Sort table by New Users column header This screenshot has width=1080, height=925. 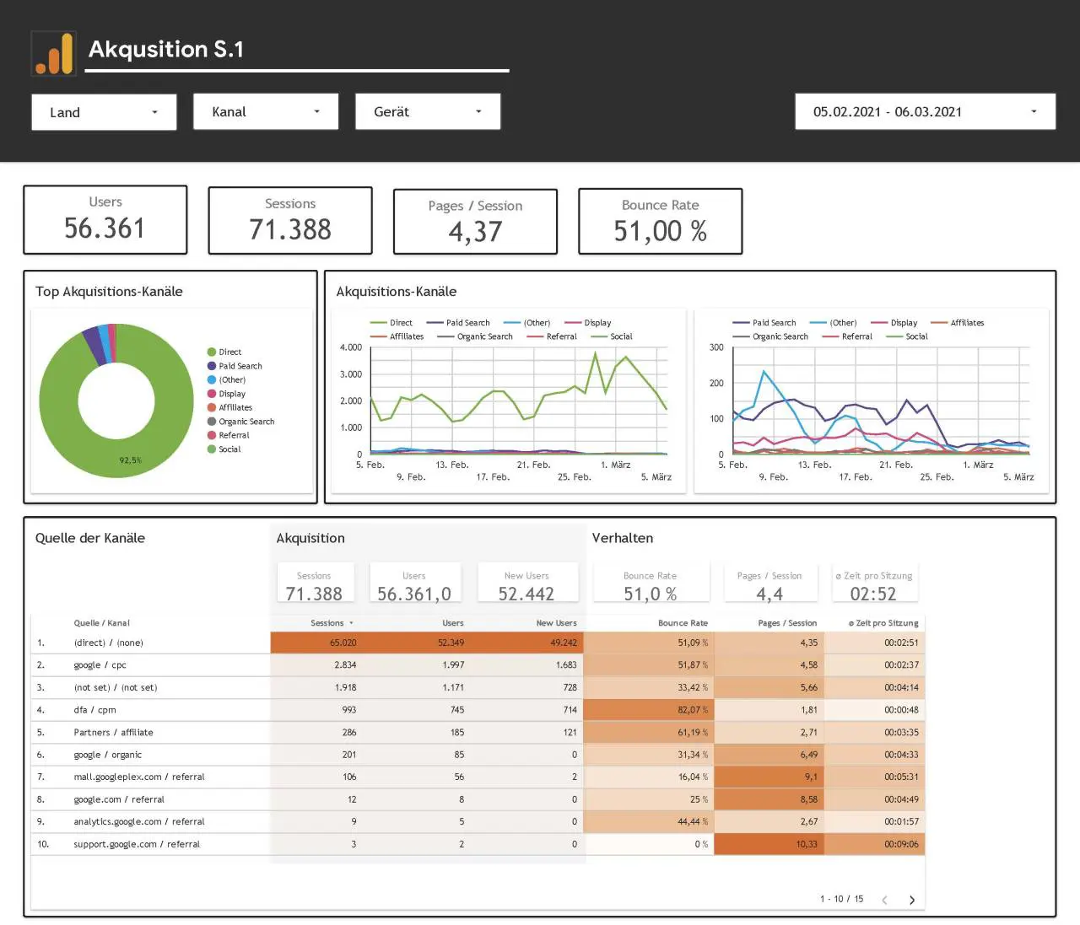pyautogui.click(x=556, y=623)
